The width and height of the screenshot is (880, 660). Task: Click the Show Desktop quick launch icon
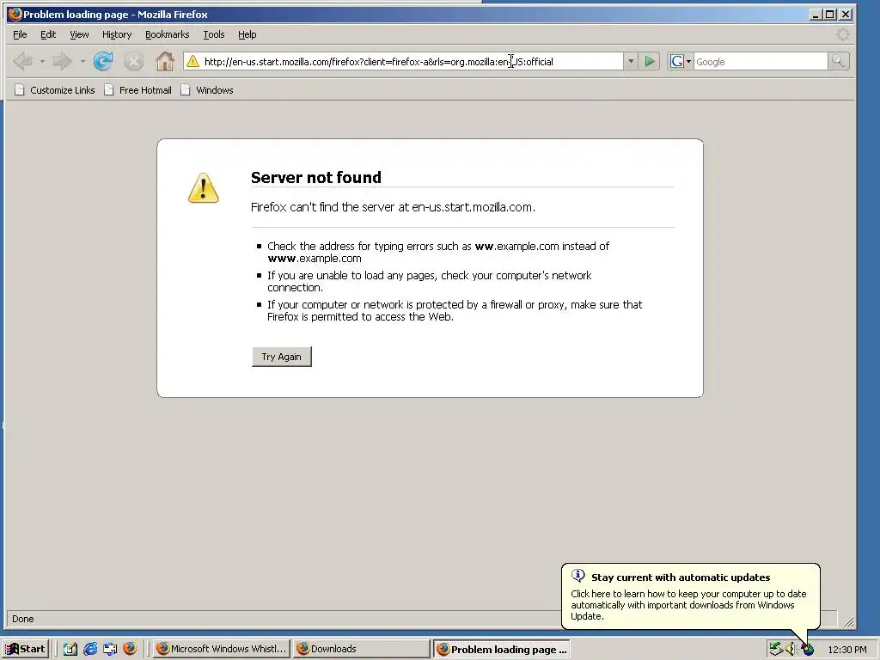tap(70, 649)
